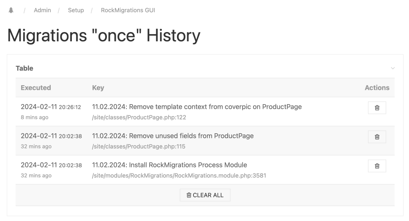The width and height of the screenshot is (409, 221).
Task: Delete the unused fields ProductPage migration
Action: point(377,137)
